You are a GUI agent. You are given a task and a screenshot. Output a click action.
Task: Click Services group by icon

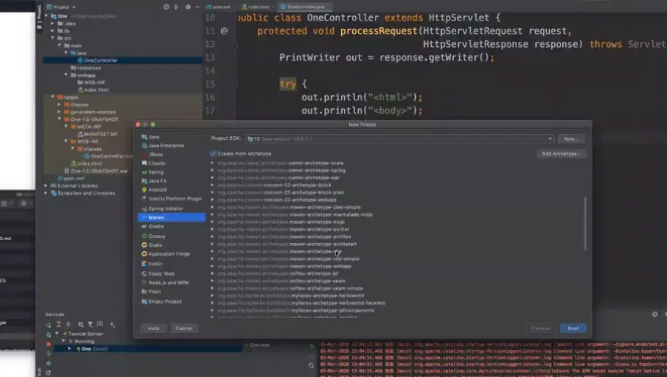[81, 325]
